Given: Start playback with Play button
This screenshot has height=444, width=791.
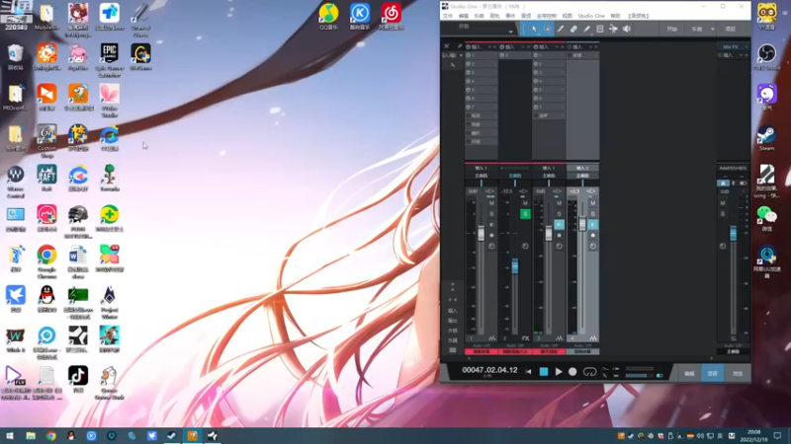Looking at the screenshot, I should pyautogui.click(x=559, y=372).
